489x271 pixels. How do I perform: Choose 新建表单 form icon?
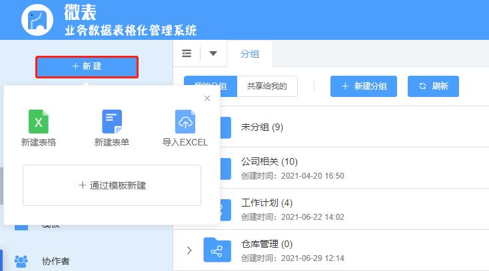[112, 122]
